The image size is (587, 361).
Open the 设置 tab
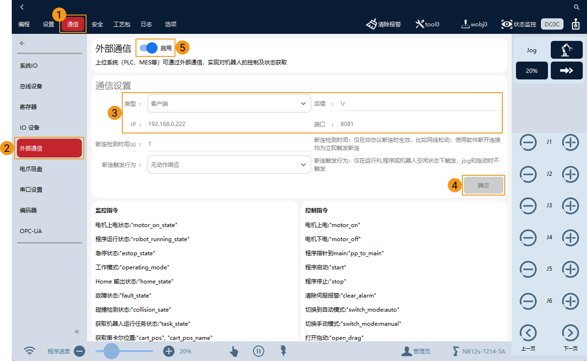pos(48,24)
